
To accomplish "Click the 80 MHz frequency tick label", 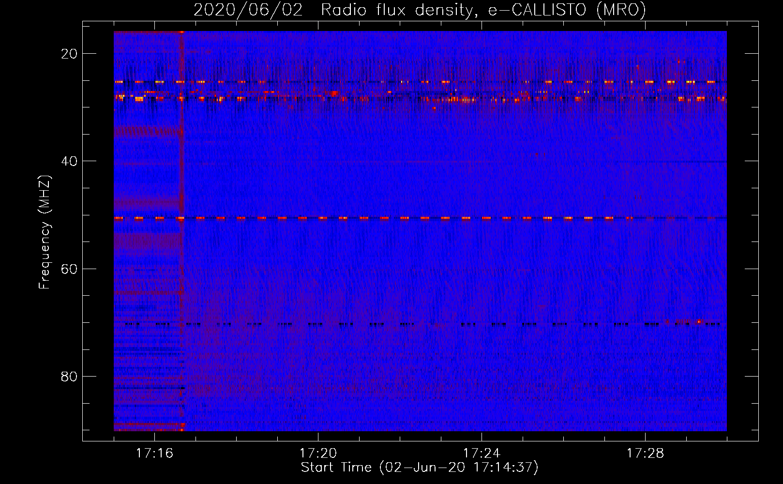I will pos(69,376).
